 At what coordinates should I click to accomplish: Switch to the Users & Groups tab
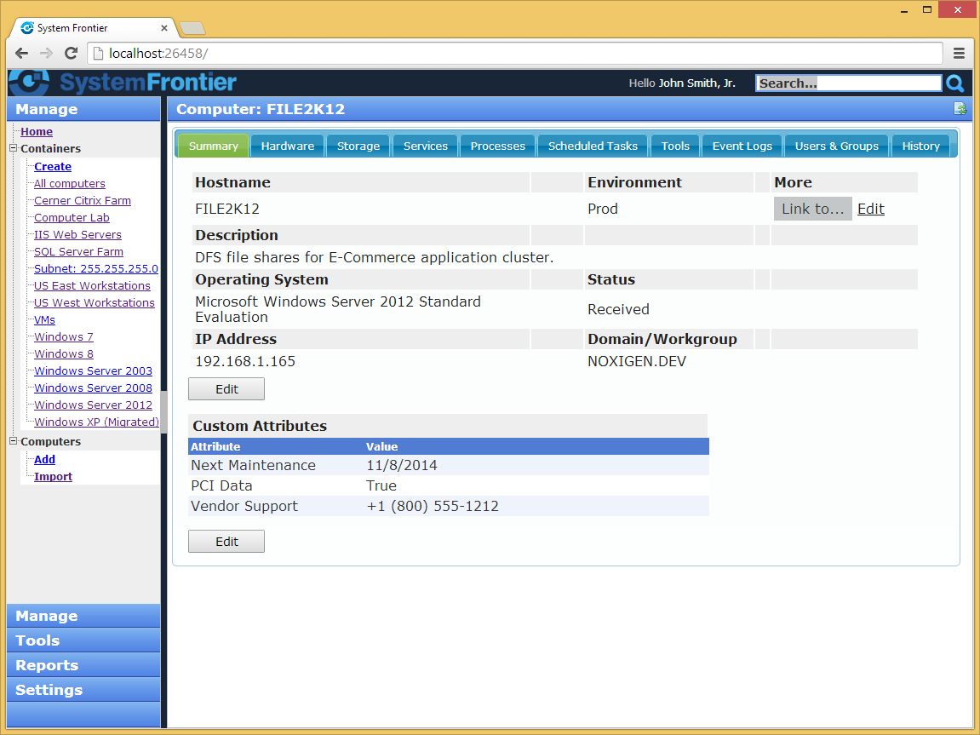pos(836,145)
